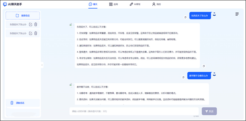Click the 清除会话 button

click(x=23, y=103)
